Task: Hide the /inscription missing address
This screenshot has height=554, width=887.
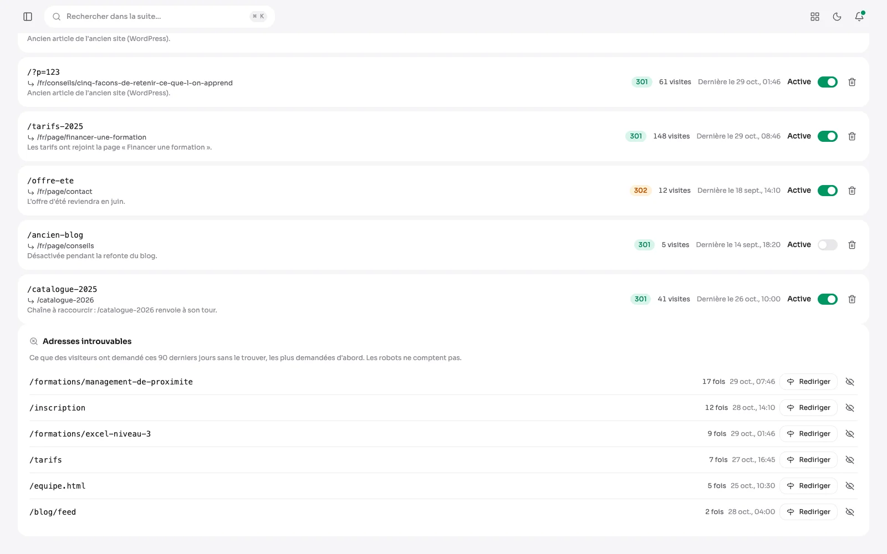Action: 850,408
